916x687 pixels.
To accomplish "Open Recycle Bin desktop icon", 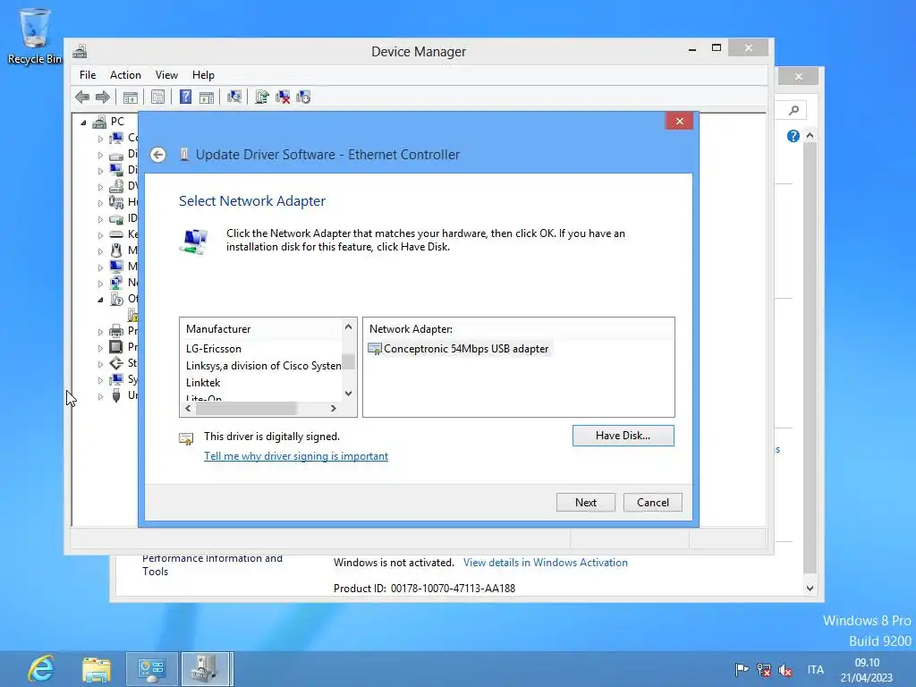I will click(34, 37).
